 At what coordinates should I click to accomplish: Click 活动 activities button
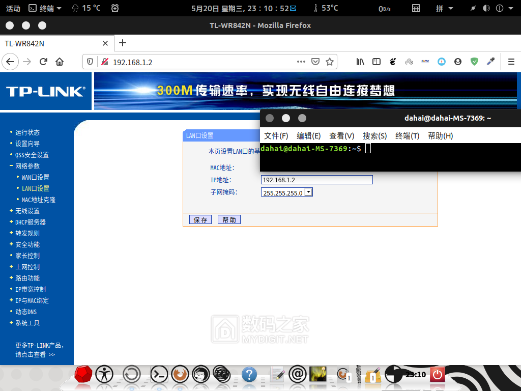coord(13,8)
